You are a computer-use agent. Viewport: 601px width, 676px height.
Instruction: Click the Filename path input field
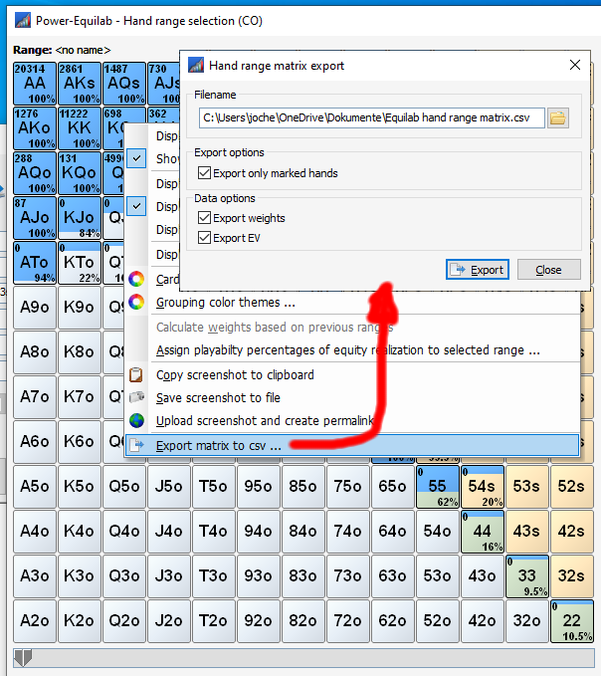coord(372,117)
